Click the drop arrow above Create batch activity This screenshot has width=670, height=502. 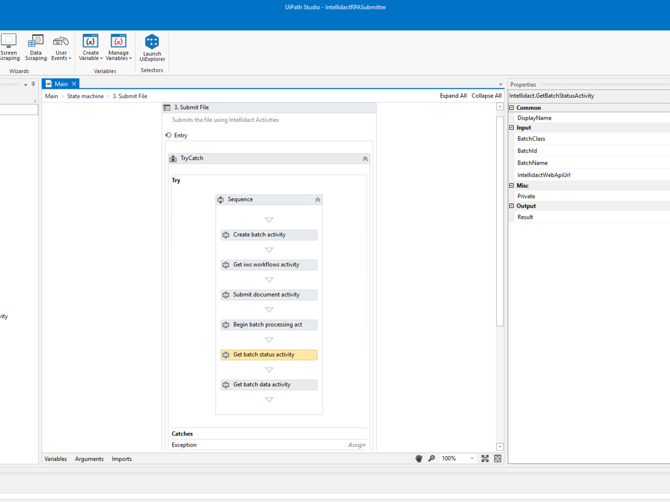click(269, 220)
